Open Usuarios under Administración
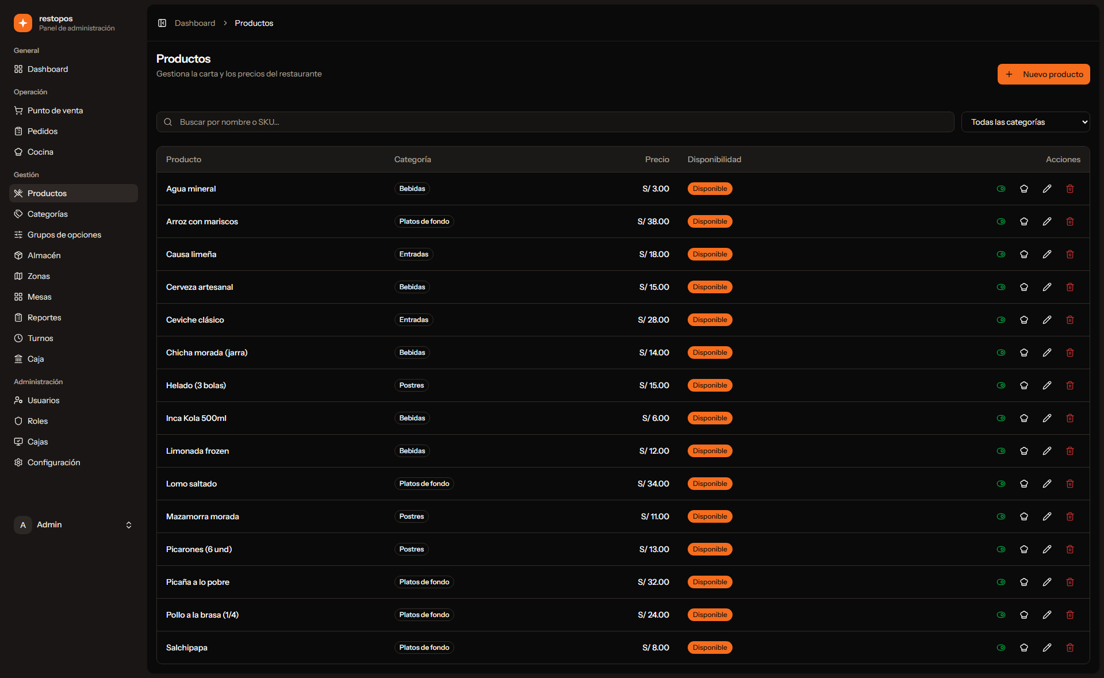Image resolution: width=1104 pixels, height=678 pixels. pyautogui.click(x=74, y=400)
